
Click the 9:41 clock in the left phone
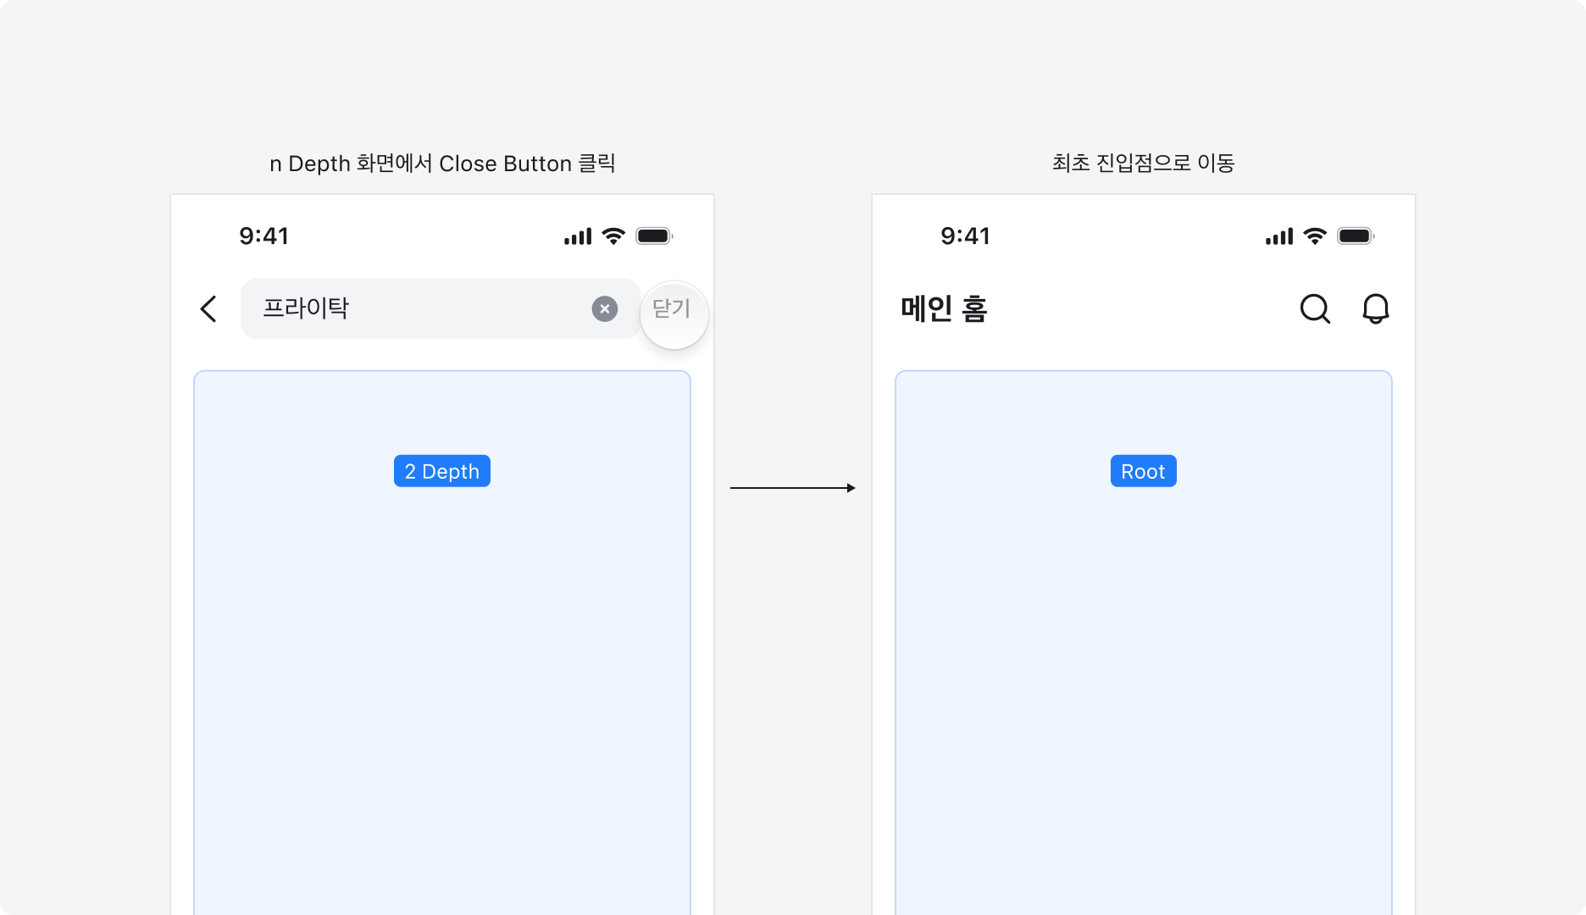click(264, 236)
